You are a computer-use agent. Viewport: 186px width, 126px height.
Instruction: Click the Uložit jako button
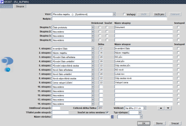tap(159, 14)
